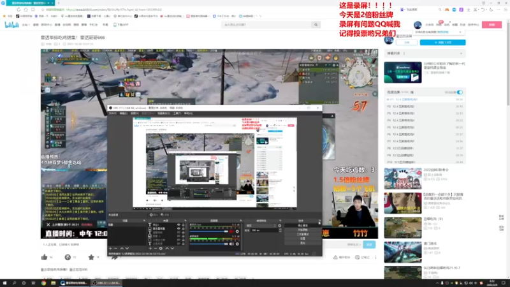The image size is (510, 287).
Task: Open 设置 from the OBS controls panel
Action: 302,239
